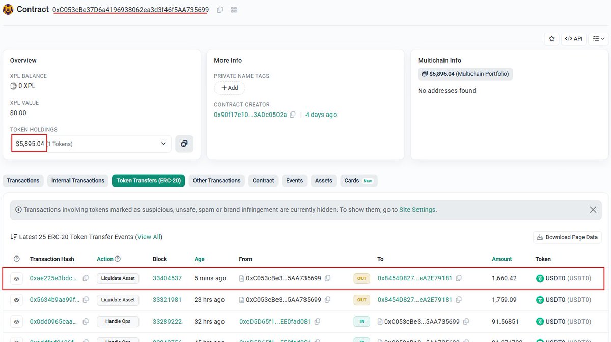Screen dimensions: 611x342
Task: Select the 0 XPL balance value
Action: click(27, 86)
